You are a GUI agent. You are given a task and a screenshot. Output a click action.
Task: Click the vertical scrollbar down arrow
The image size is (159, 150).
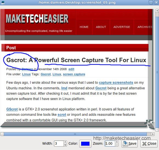tap(157, 129)
